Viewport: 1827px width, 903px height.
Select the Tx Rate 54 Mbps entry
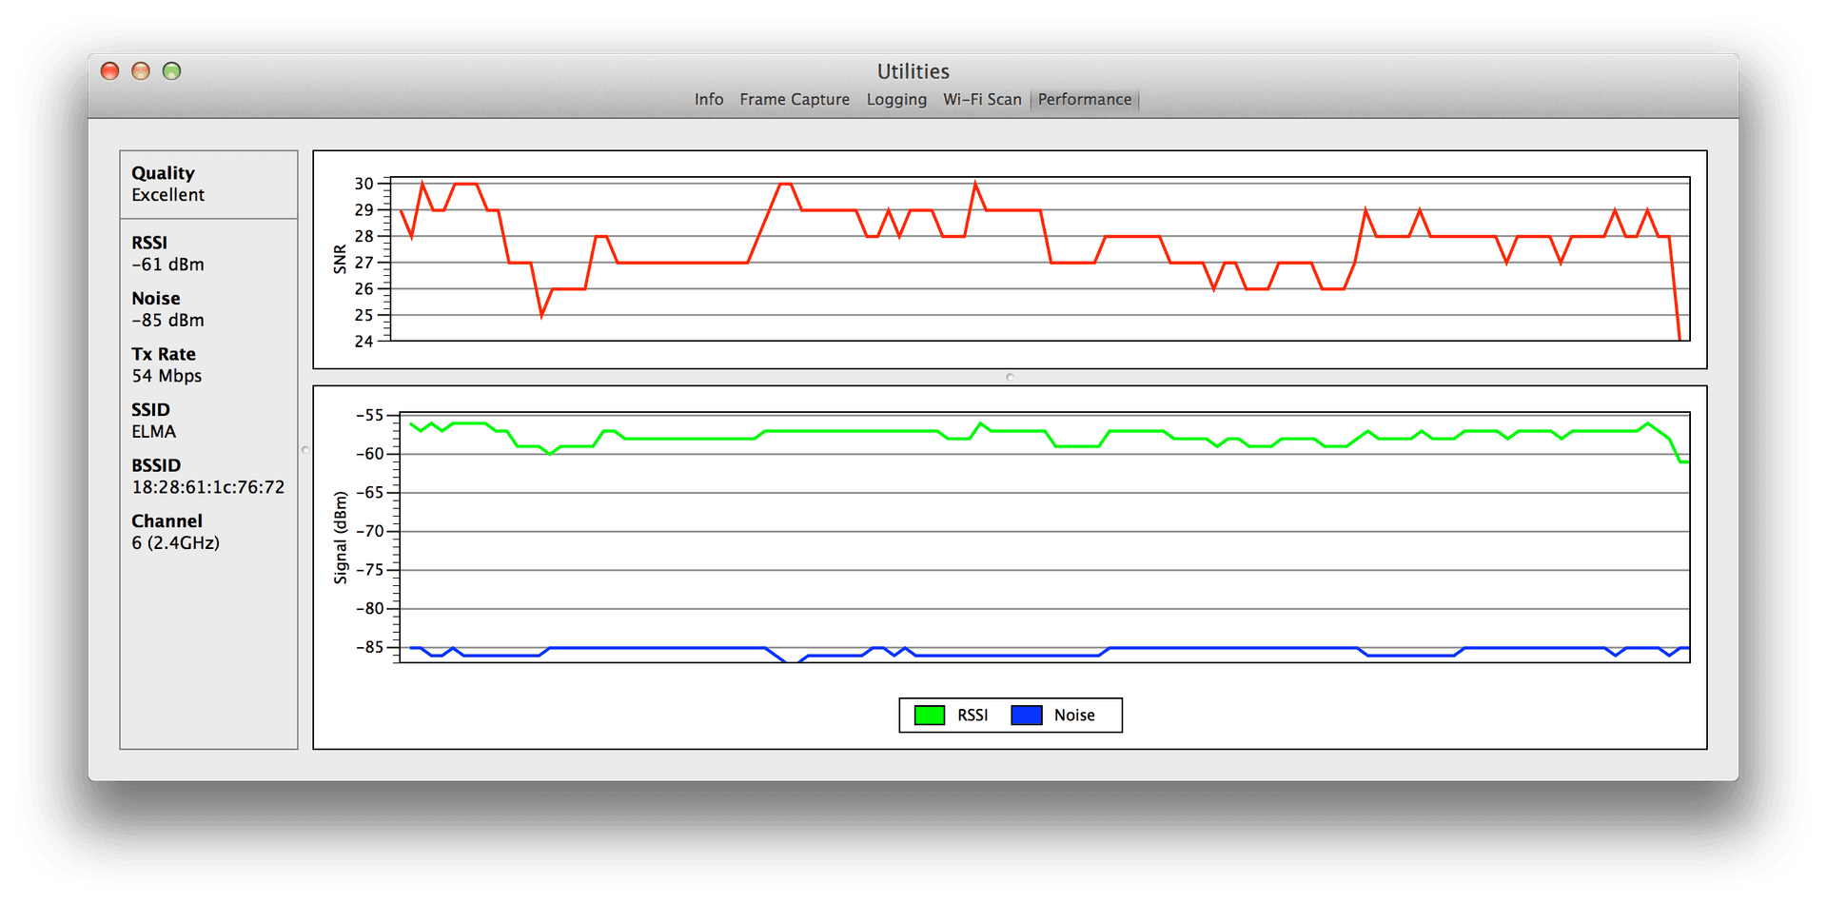[x=167, y=375]
